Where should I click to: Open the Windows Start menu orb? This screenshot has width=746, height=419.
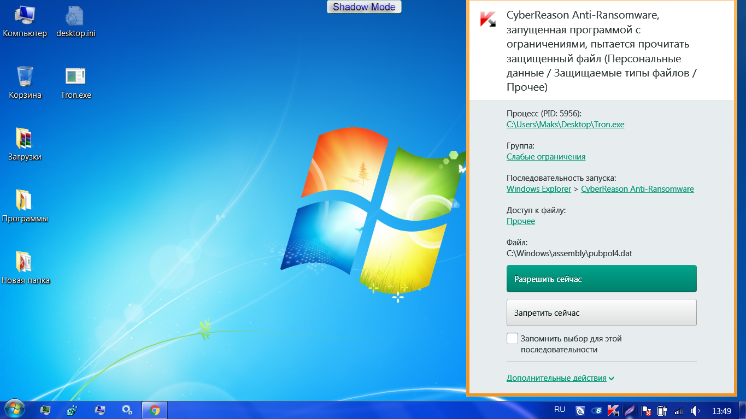15,410
